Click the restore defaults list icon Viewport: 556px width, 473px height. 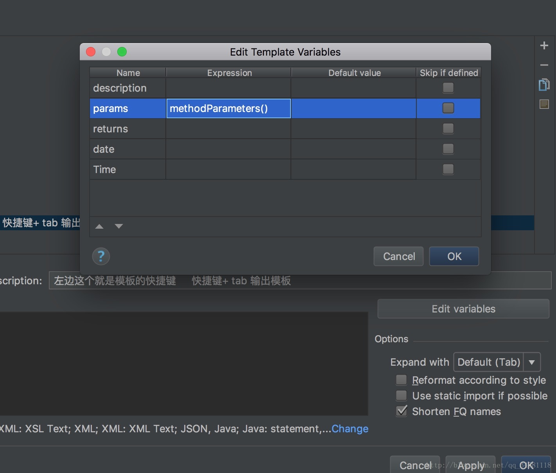(x=544, y=104)
